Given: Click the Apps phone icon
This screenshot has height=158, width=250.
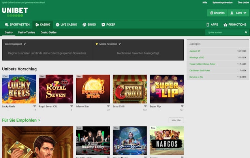Looking at the screenshot, I should click(x=208, y=24).
